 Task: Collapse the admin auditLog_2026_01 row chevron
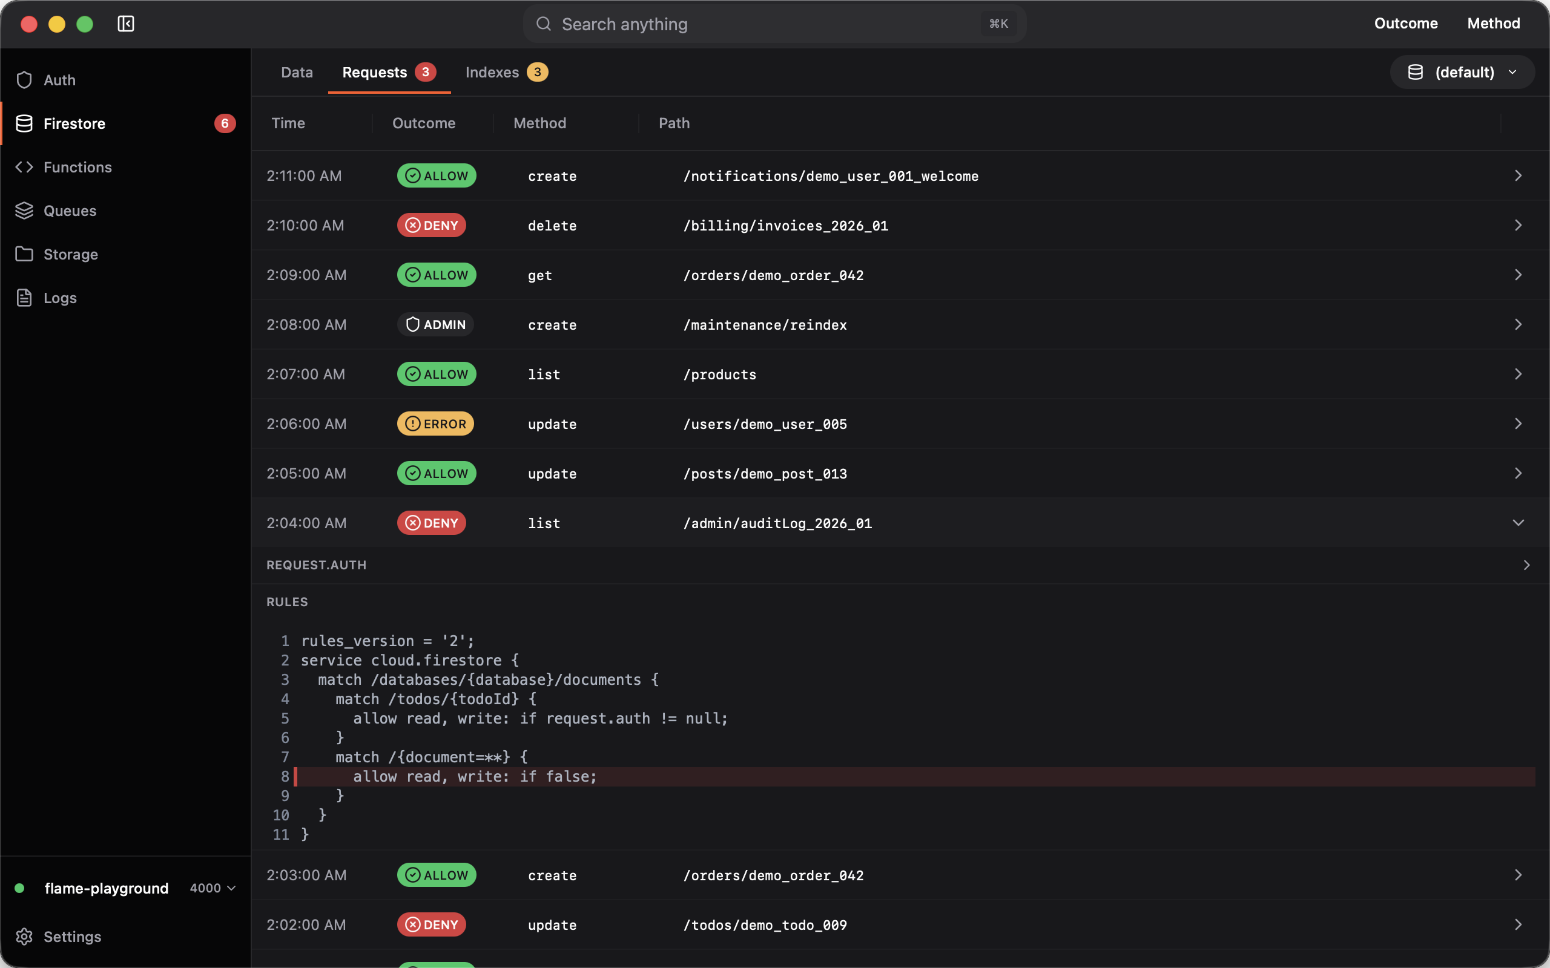click(1518, 523)
